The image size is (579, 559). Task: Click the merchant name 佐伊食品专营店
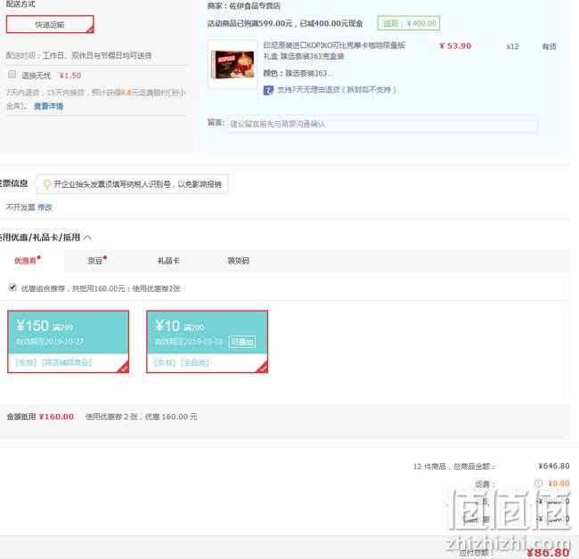pyautogui.click(x=255, y=6)
